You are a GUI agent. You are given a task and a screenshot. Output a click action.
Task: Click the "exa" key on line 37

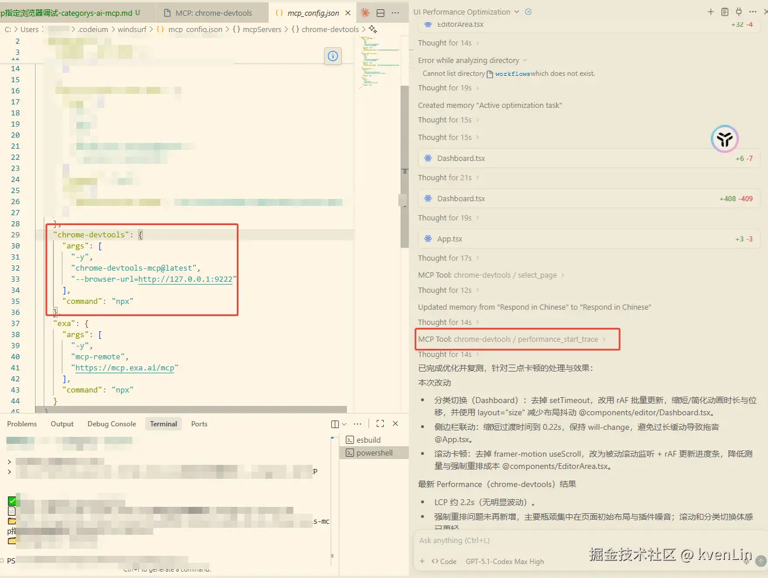point(64,324)
